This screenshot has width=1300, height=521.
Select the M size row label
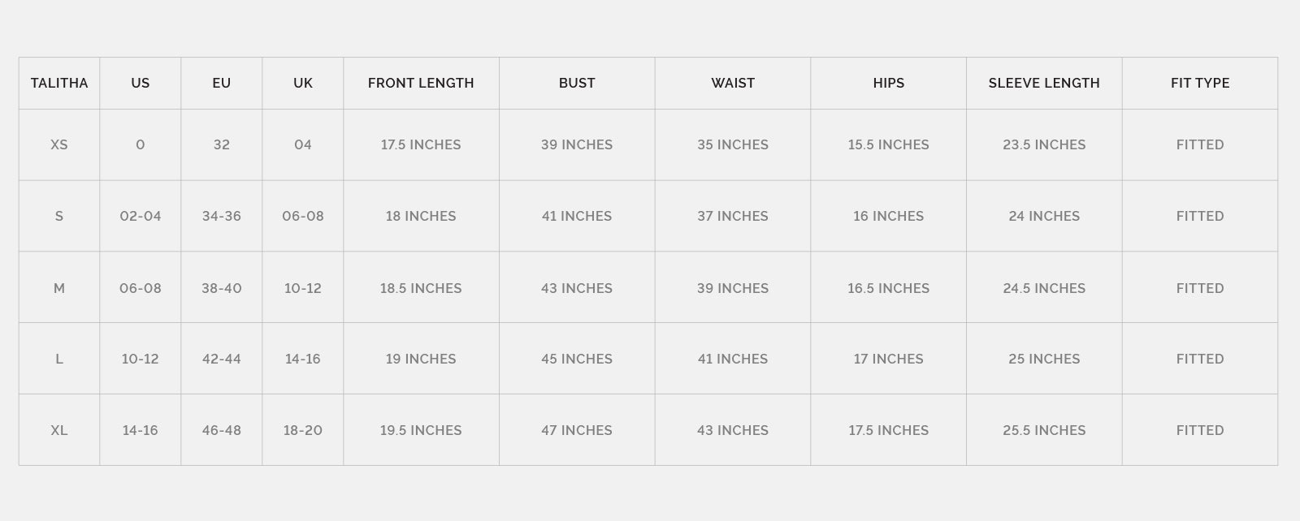pyautogui.click(x=59, y=288)
